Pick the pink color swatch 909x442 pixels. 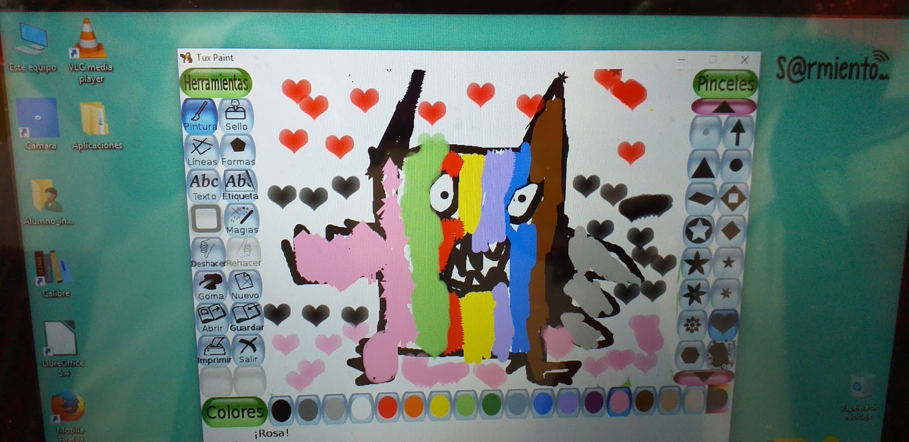[x=619, y=402]
